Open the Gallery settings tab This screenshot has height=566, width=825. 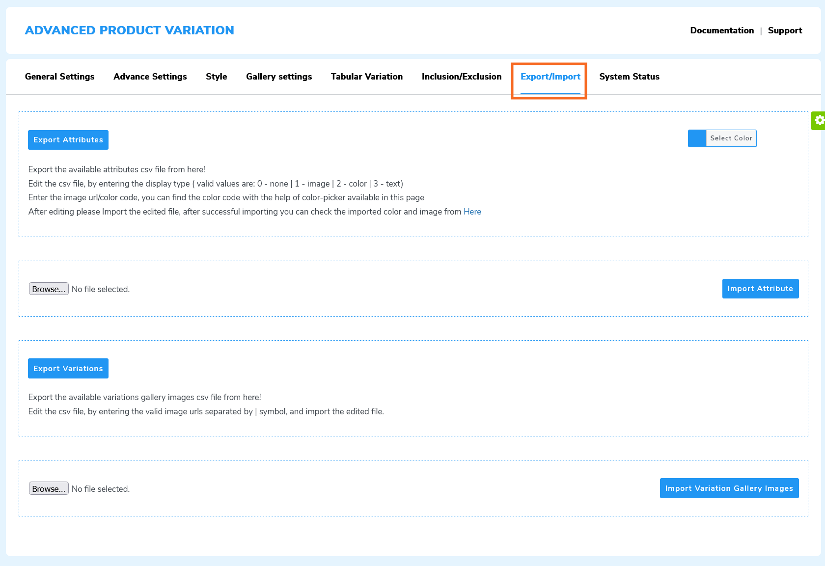[278, 77]
